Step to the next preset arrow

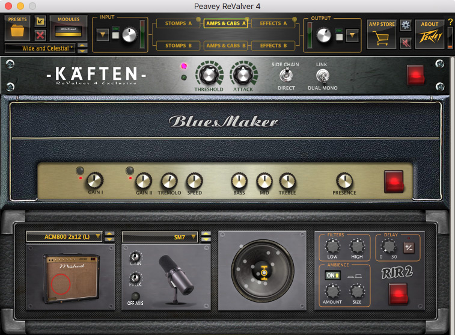(82, 51)
